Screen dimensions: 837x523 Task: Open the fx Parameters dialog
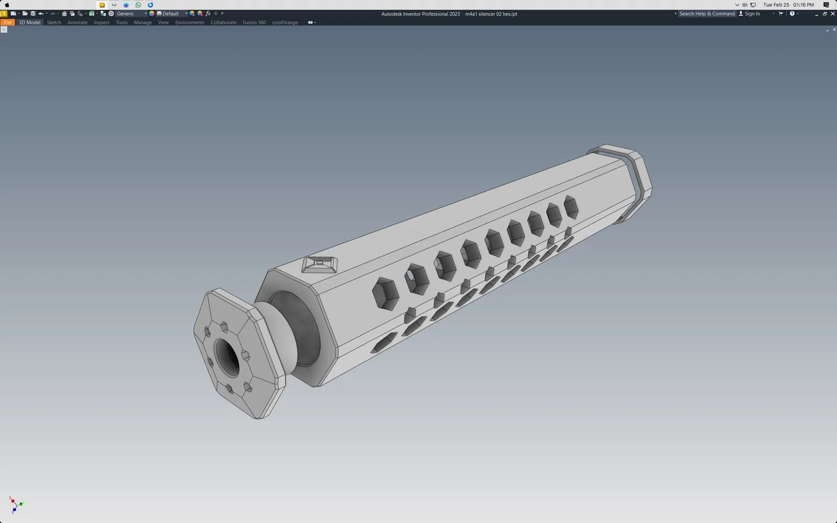pos(208,14)
